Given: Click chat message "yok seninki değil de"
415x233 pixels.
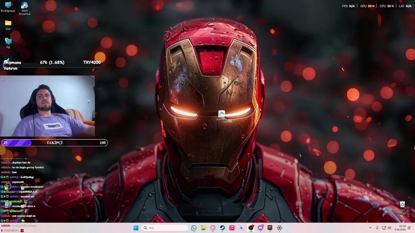Looking at the screenshot, I should click(24, 216).
